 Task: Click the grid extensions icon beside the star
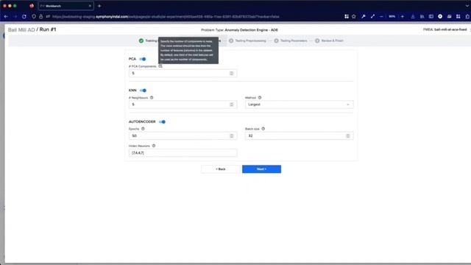pos(347,16)
